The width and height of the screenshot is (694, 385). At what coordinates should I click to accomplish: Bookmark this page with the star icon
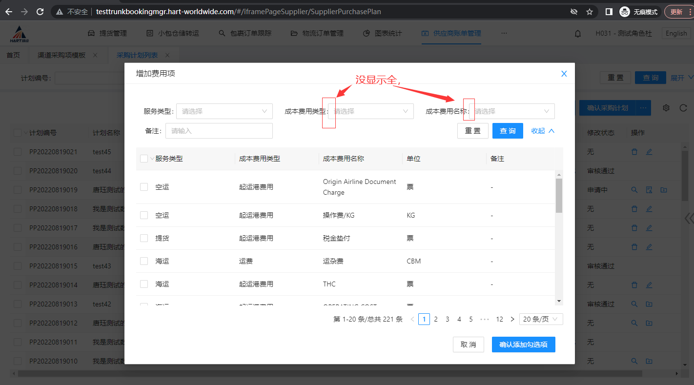(590, 12)
